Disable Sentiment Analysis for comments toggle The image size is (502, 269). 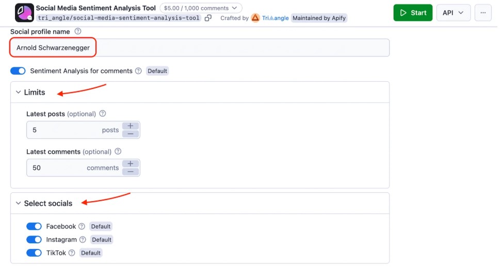point(18,71)
